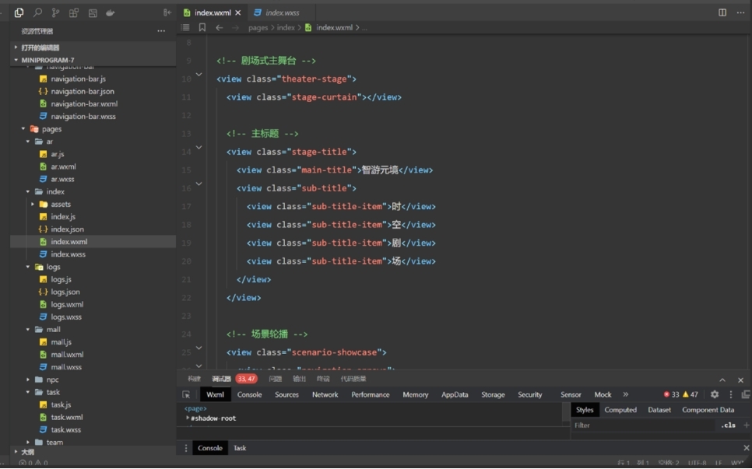Open the drawer Task tab
Image resolution: width=752 pixels, height=469 pixels.
coord(240,449)
